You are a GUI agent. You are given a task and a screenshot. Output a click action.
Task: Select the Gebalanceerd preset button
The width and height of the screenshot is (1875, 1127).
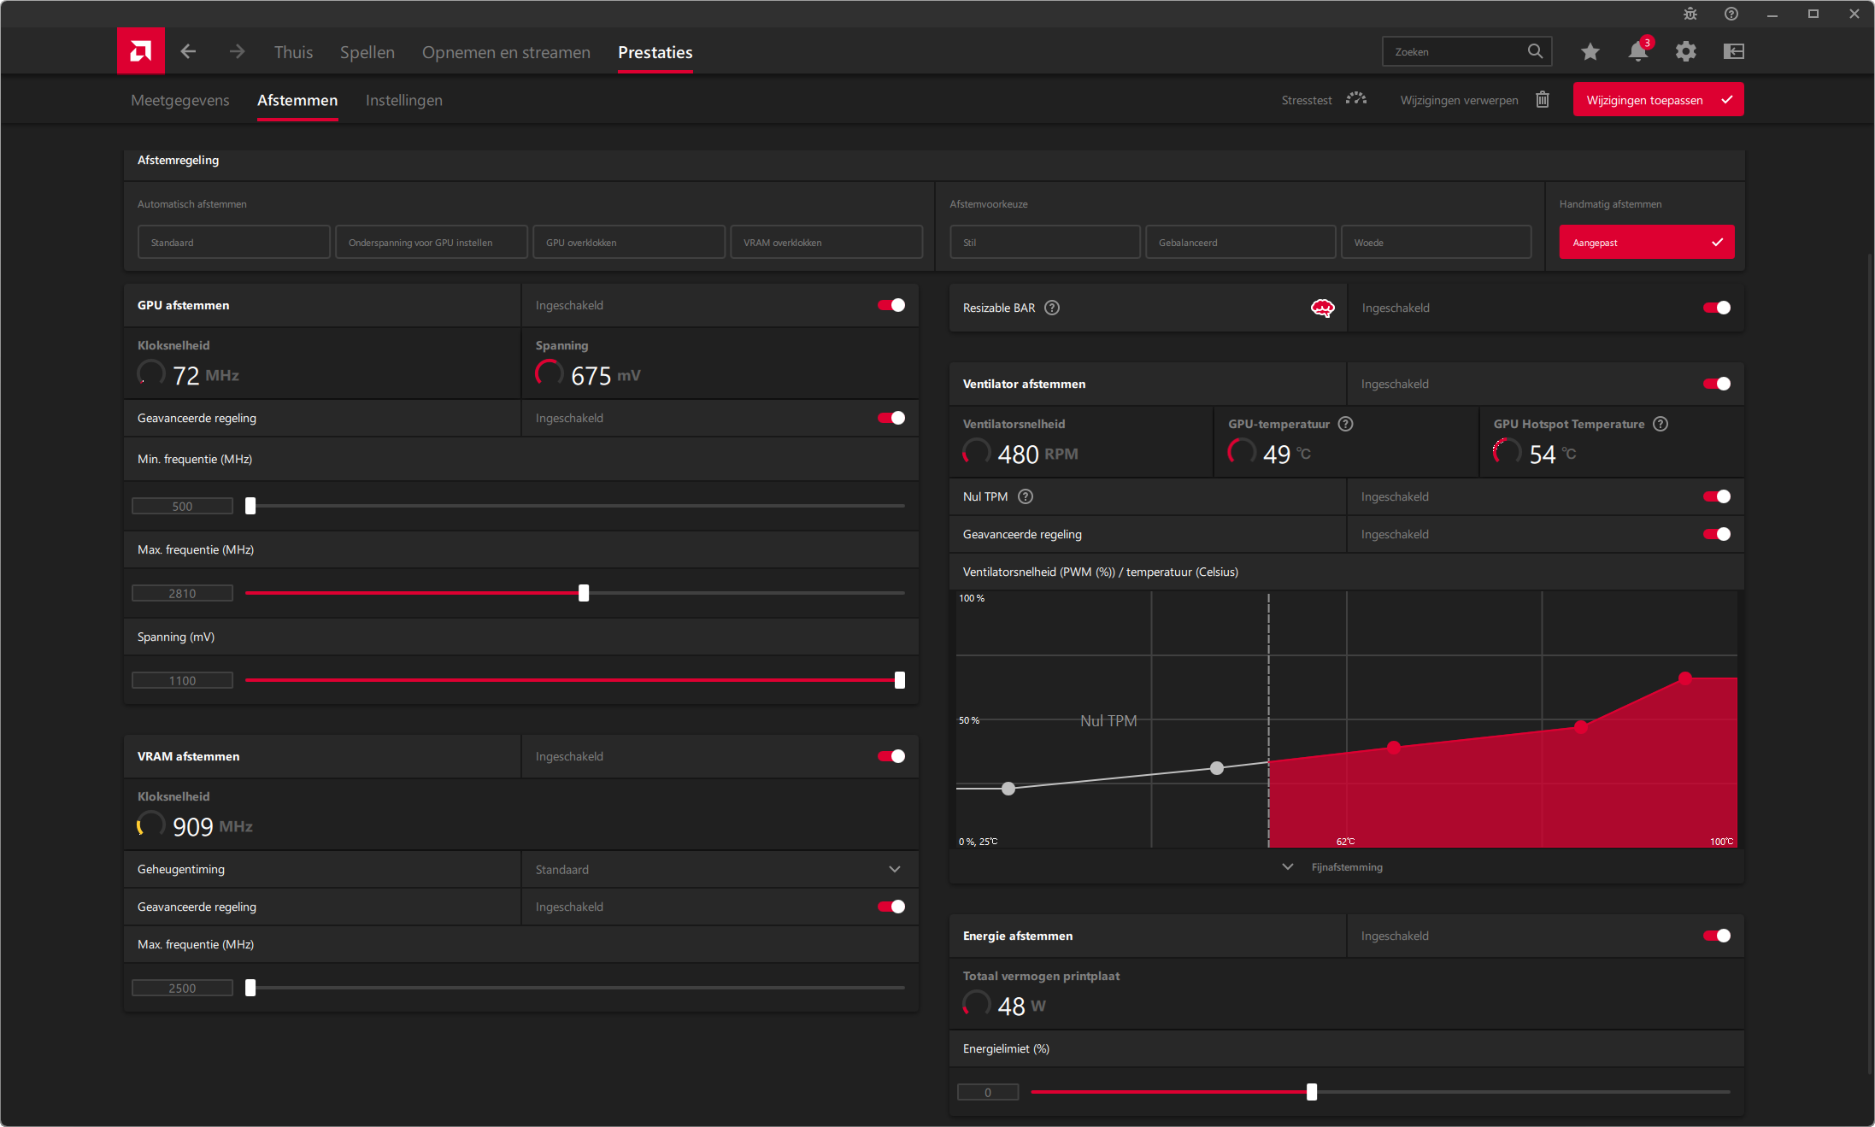[1239, 243]
